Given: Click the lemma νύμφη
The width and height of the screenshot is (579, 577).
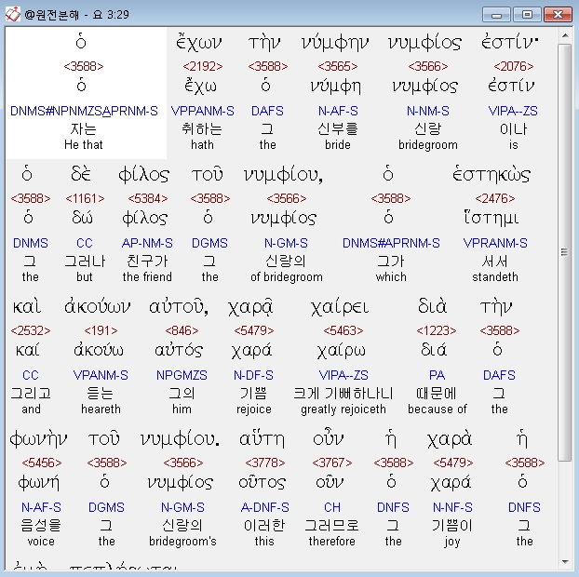Looking at the screenshot, I should coord(336,87).
